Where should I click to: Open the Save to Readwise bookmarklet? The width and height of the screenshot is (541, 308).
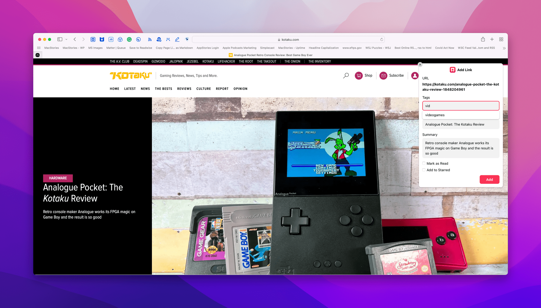141,48
